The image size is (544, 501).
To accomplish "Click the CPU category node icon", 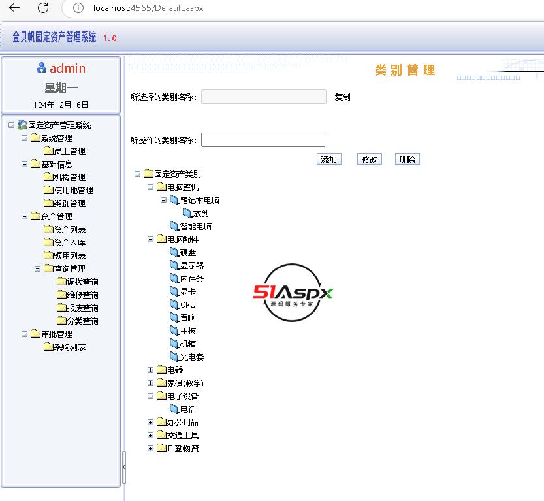I will (x=174, y=304).
